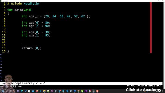
Task: Switch to the active terminal taskbar icon
Action: [x=93, y=91]
